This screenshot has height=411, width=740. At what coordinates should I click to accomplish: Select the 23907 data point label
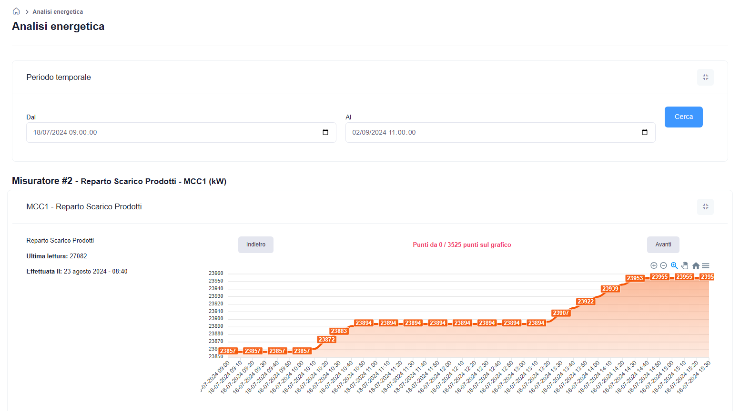(x=561, y=313)
